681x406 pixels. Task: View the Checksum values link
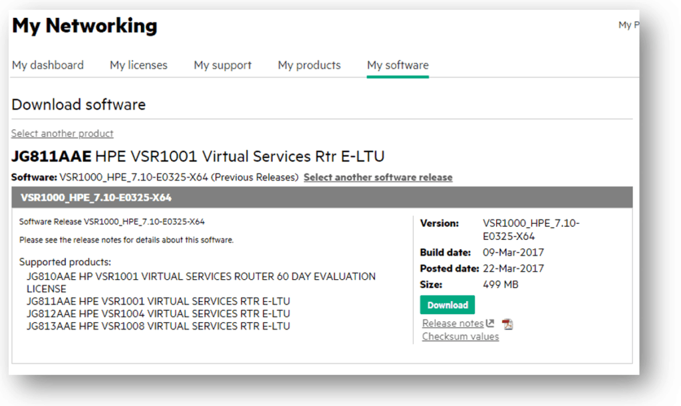point(460,337)
